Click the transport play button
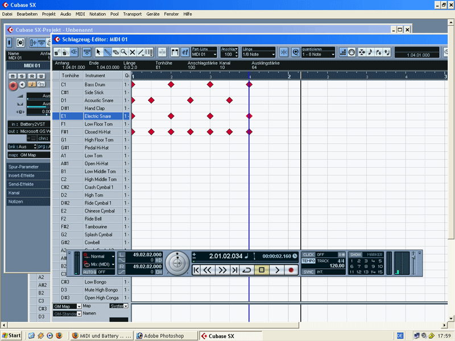The width and height of the screenshot is (455, 341). (x=277, y=270)
